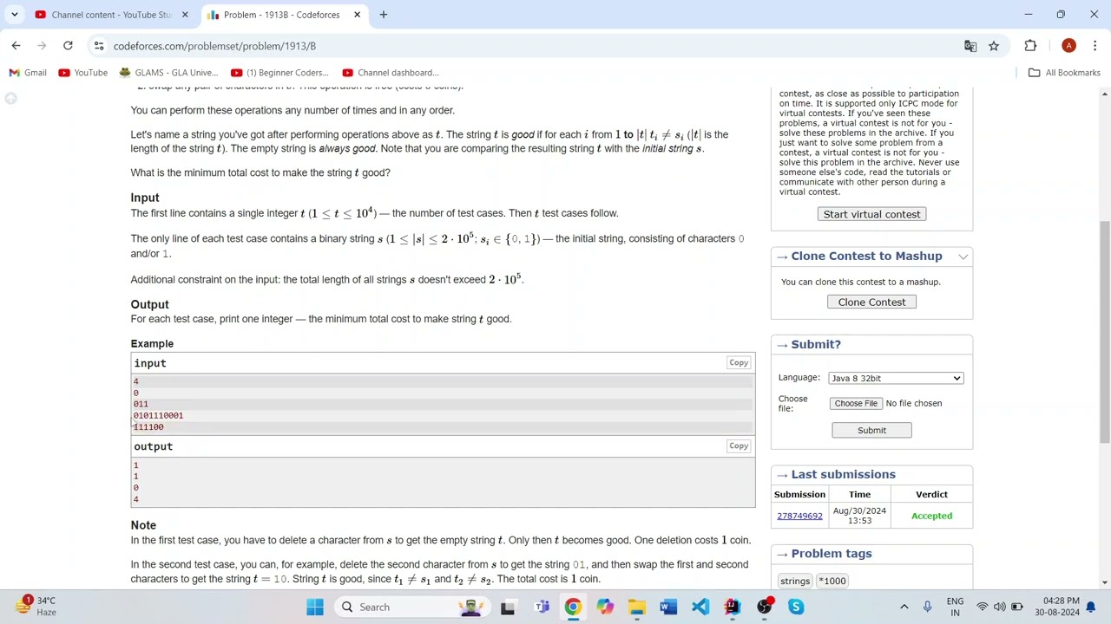Viewport: 1111px width, 624px height.
Task: Click the address bar URL field
Action: click(x=521, y=46)
